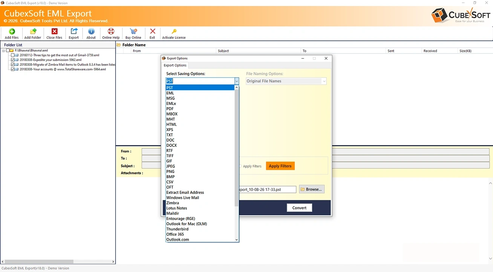Choose HTML in the saving options list
Image resolution: width=493 pixels, height=272 pixels.
(x=200, y=124)
